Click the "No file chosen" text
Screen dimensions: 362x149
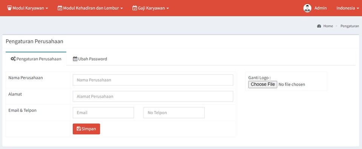click(x=292, y=84)
